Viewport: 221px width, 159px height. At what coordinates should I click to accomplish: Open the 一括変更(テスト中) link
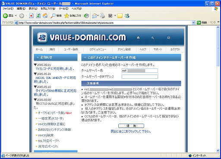(51, 118)
